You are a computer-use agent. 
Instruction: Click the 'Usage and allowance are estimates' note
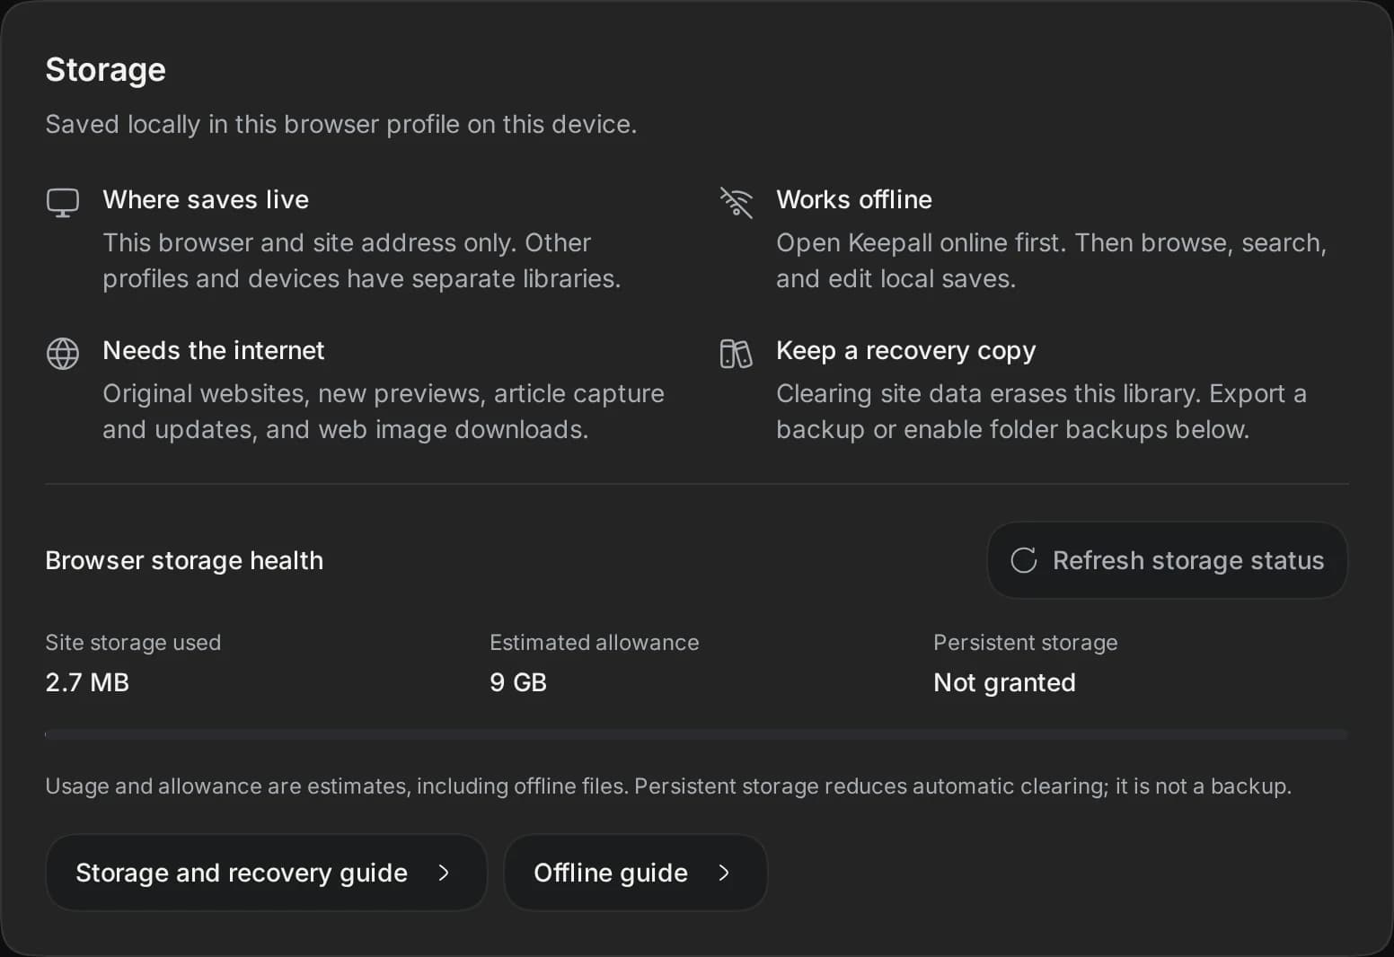(x=668, y=786)
